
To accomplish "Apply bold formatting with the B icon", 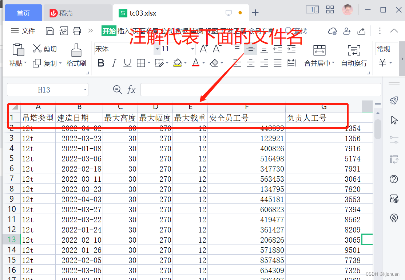I will tap(100, 63).
